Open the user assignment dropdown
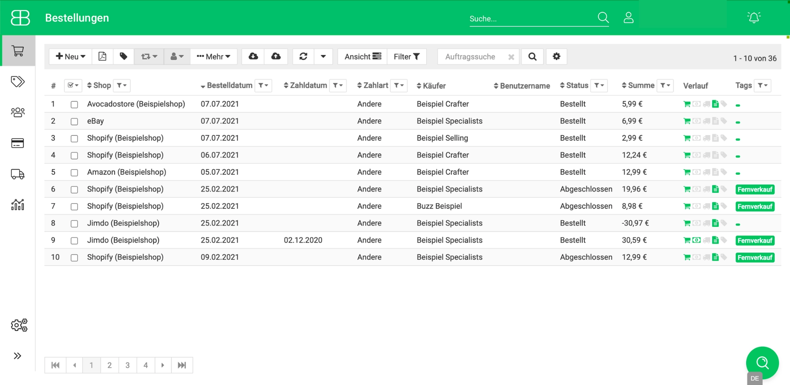This screenshot has width=790, height=385. click(x=177, y=57)
